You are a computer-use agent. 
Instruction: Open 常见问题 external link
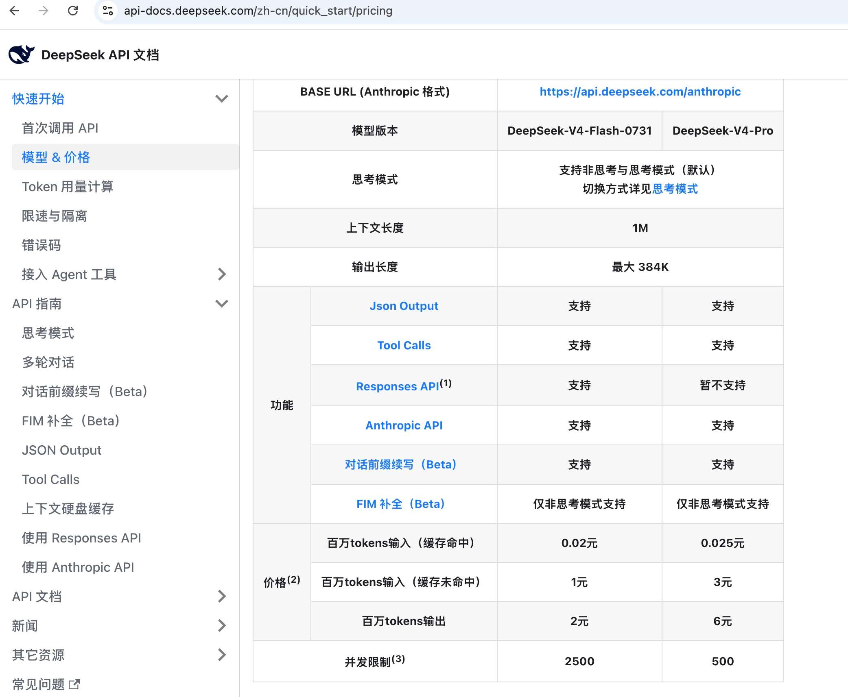(38, 684)
